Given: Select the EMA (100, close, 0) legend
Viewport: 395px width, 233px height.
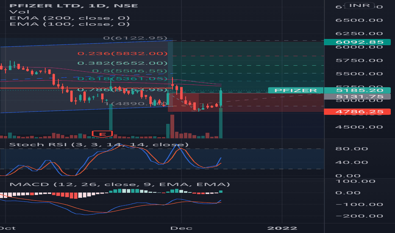Looking at the screenshot, I should click(x=70, y=24).
